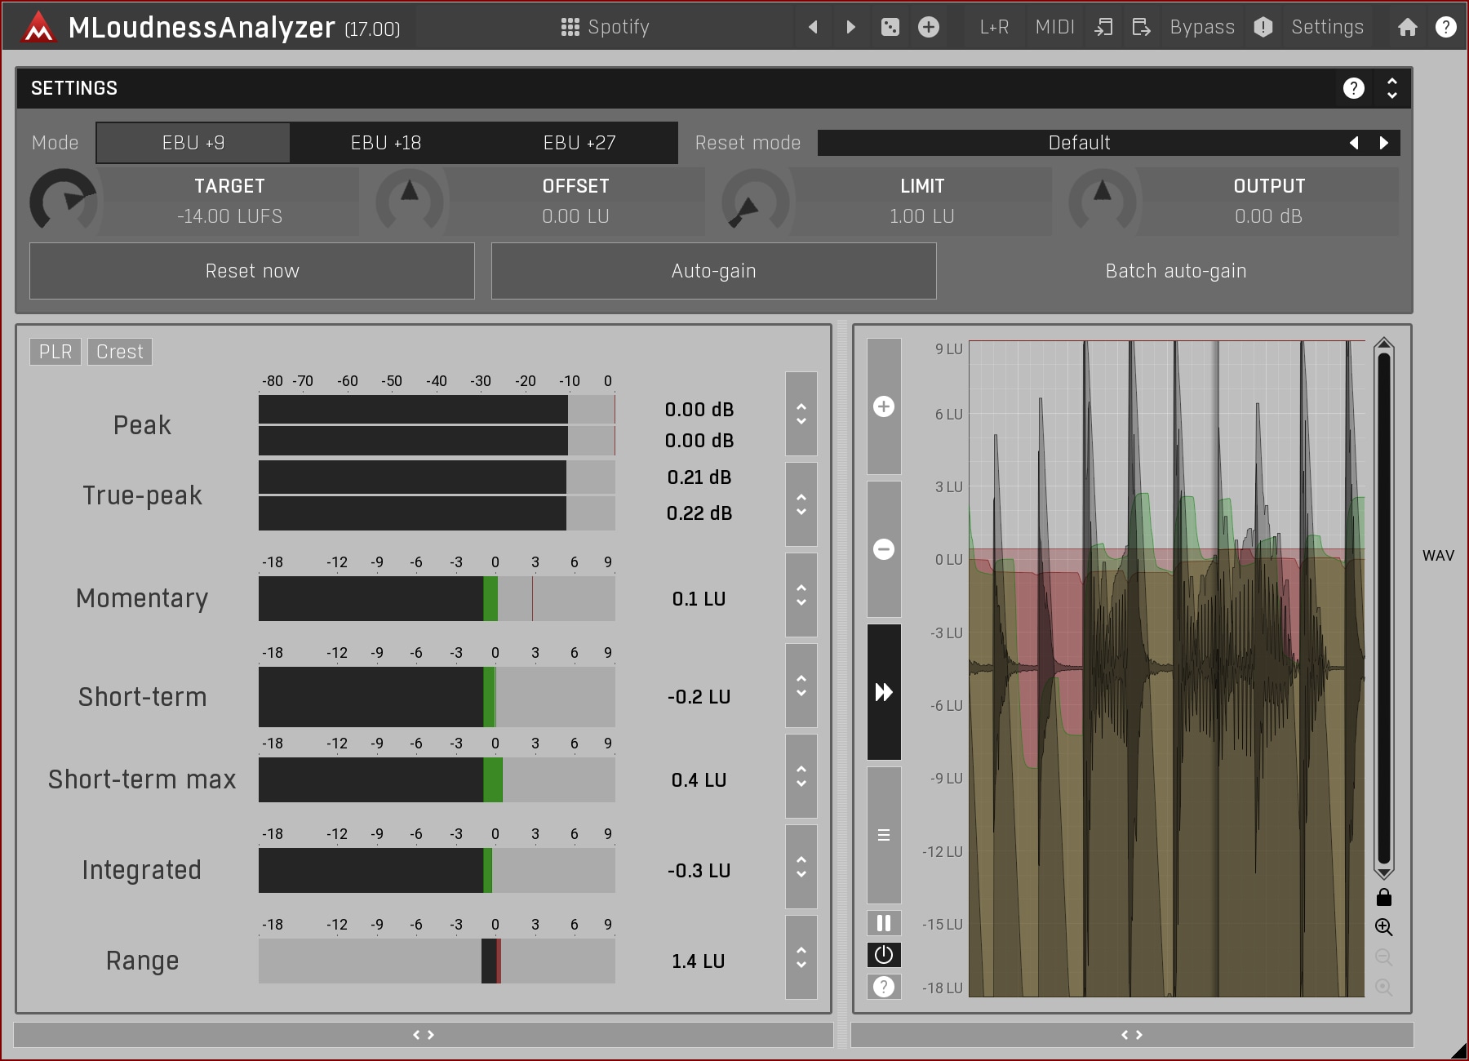
Task: Click the Target knob
Action: tap(64, 202)
